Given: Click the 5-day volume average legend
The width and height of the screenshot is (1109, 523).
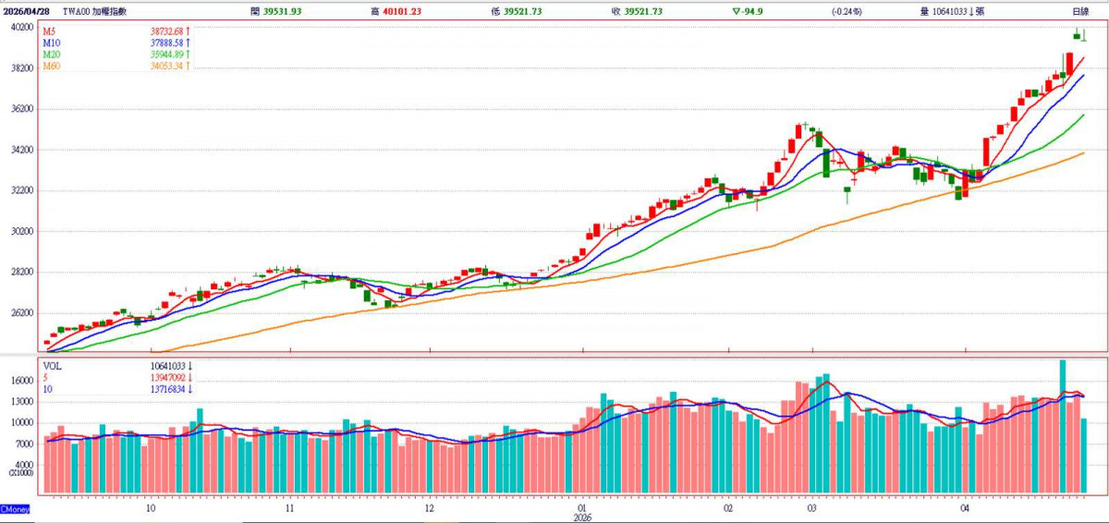Looking at the screenshot, I should click(x=46, y=378).
